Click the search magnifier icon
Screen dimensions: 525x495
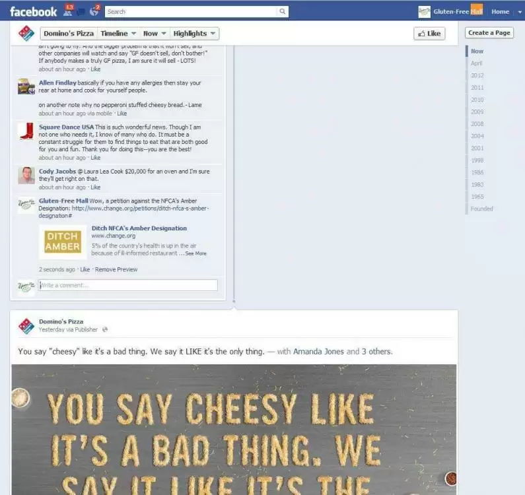coord(282,12)
